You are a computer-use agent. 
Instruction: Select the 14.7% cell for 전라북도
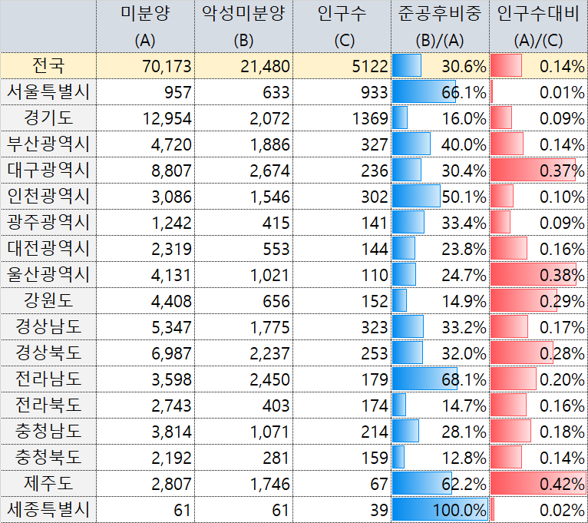(441, 405)
